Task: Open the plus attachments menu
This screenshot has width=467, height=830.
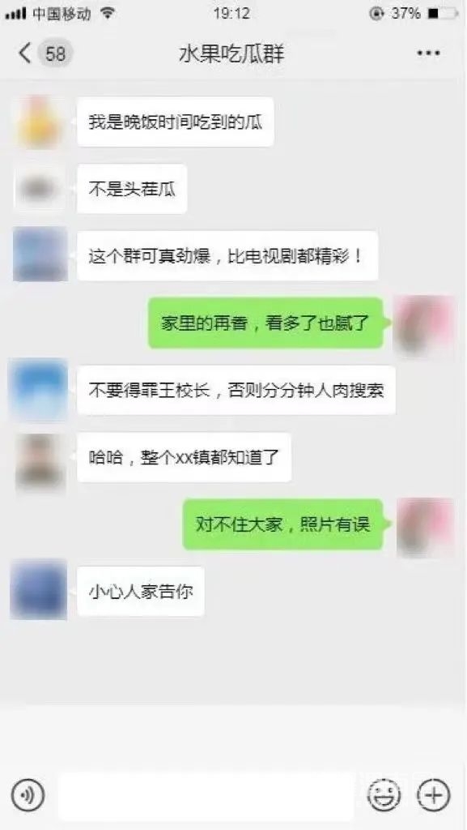Action: [434, 794]
